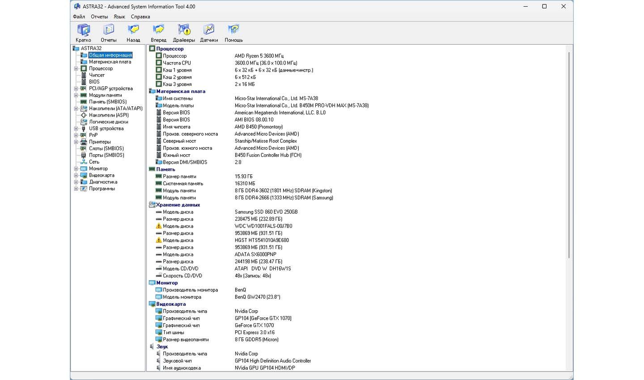Expand the PCI/AGP устройства node
Image resolution: width=644 pixels, height=380 pixels.
point(76,89)
